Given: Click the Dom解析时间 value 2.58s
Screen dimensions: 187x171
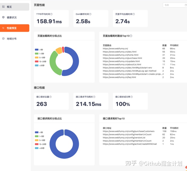Looking at the screenshot, I should click(83, 21).
